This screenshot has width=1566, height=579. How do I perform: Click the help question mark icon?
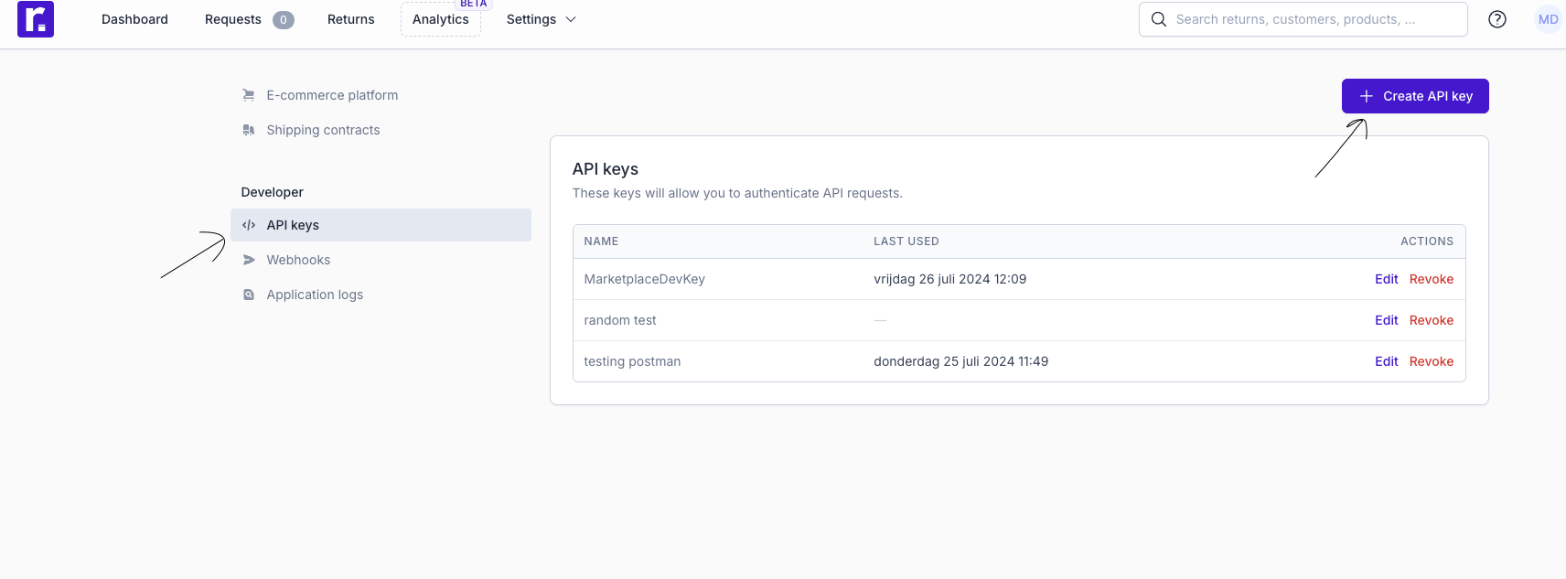1497,19
